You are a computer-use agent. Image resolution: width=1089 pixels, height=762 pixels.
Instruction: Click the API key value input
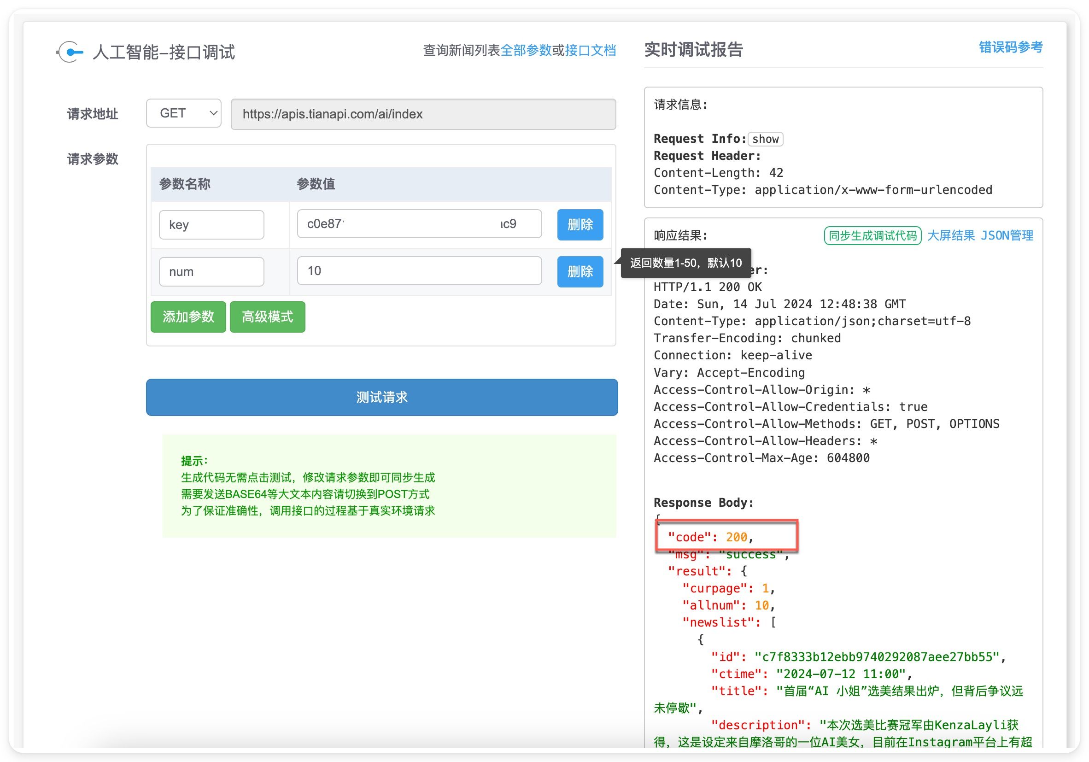[419, 224]
